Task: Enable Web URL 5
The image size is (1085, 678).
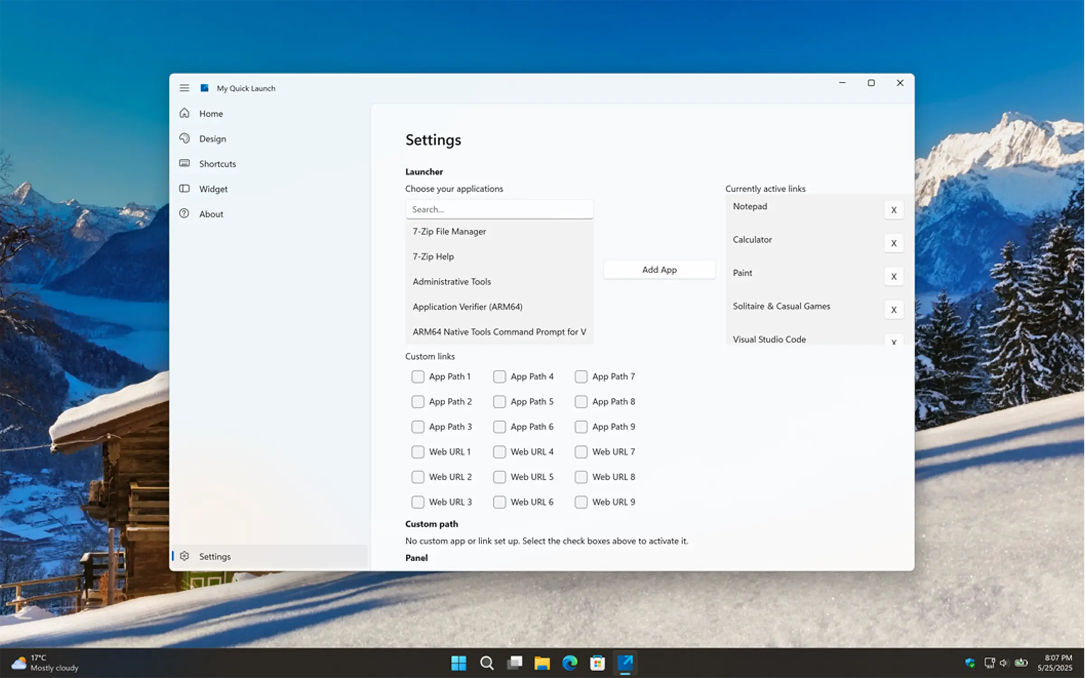Action: click(500, 477)
